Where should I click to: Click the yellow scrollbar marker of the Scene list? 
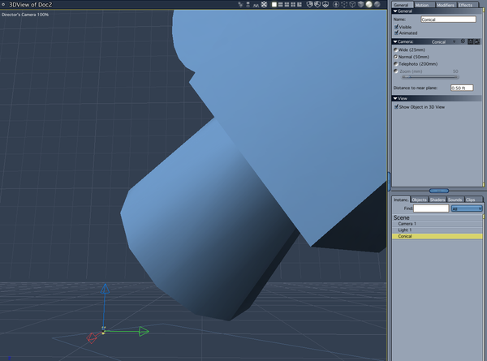tap(483, 217)
